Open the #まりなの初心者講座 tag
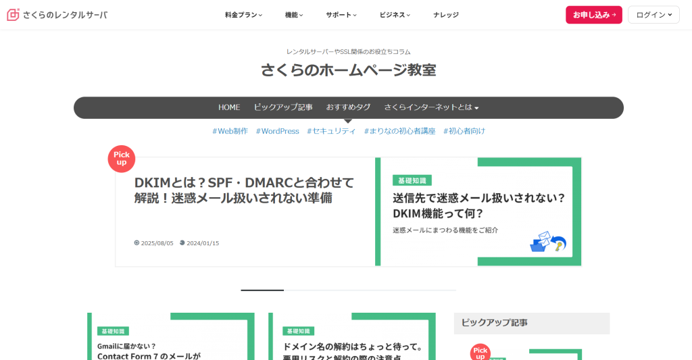This screenshot has width=692, height=360. point(399,131)
